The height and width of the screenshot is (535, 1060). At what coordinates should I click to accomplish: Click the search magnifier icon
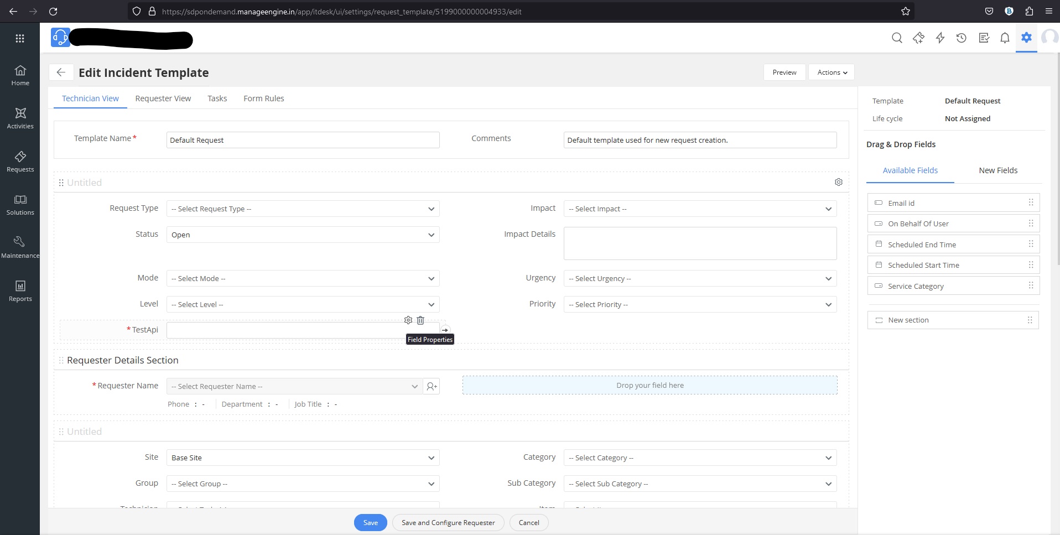coord(897,38)
